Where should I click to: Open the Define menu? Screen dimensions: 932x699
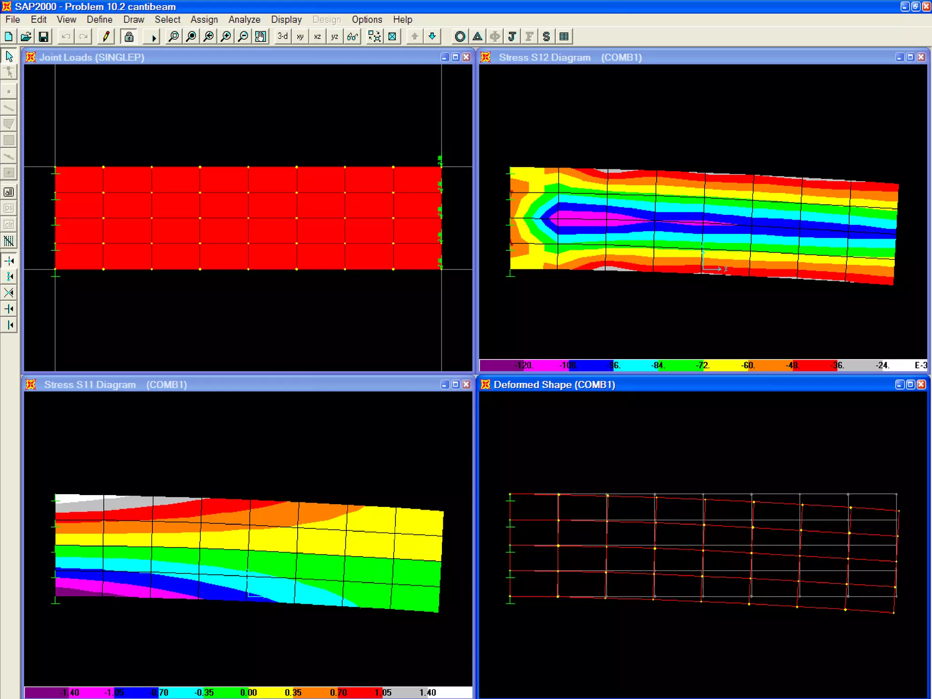click(99, 20)
